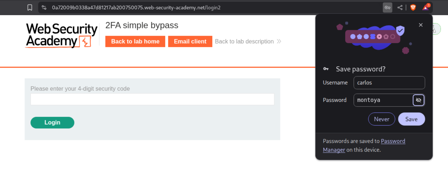The width and height of the screenshot is (448, 177).
Task: Open the Email client
Action: (190, 42)
